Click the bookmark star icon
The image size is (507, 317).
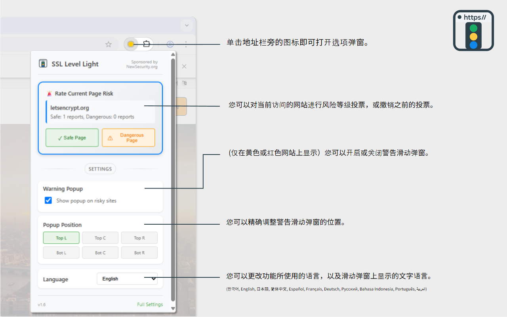(x=108, y=44)
